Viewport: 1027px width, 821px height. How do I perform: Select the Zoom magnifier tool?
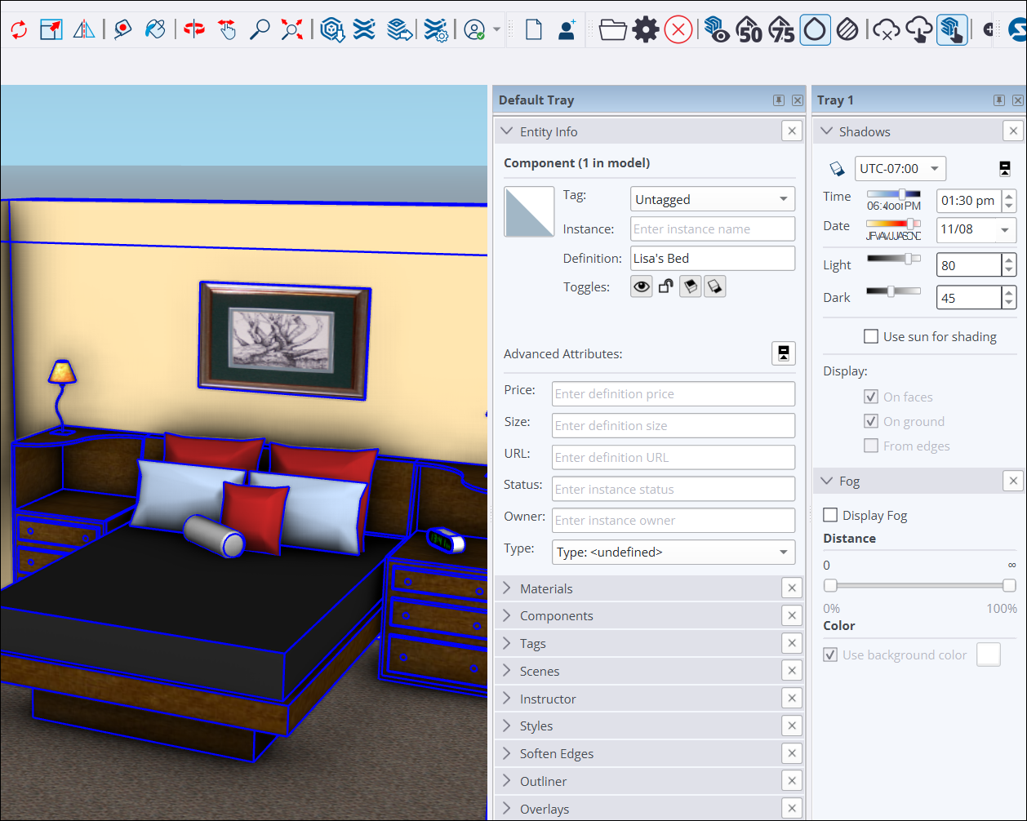(x=260, y=30)
